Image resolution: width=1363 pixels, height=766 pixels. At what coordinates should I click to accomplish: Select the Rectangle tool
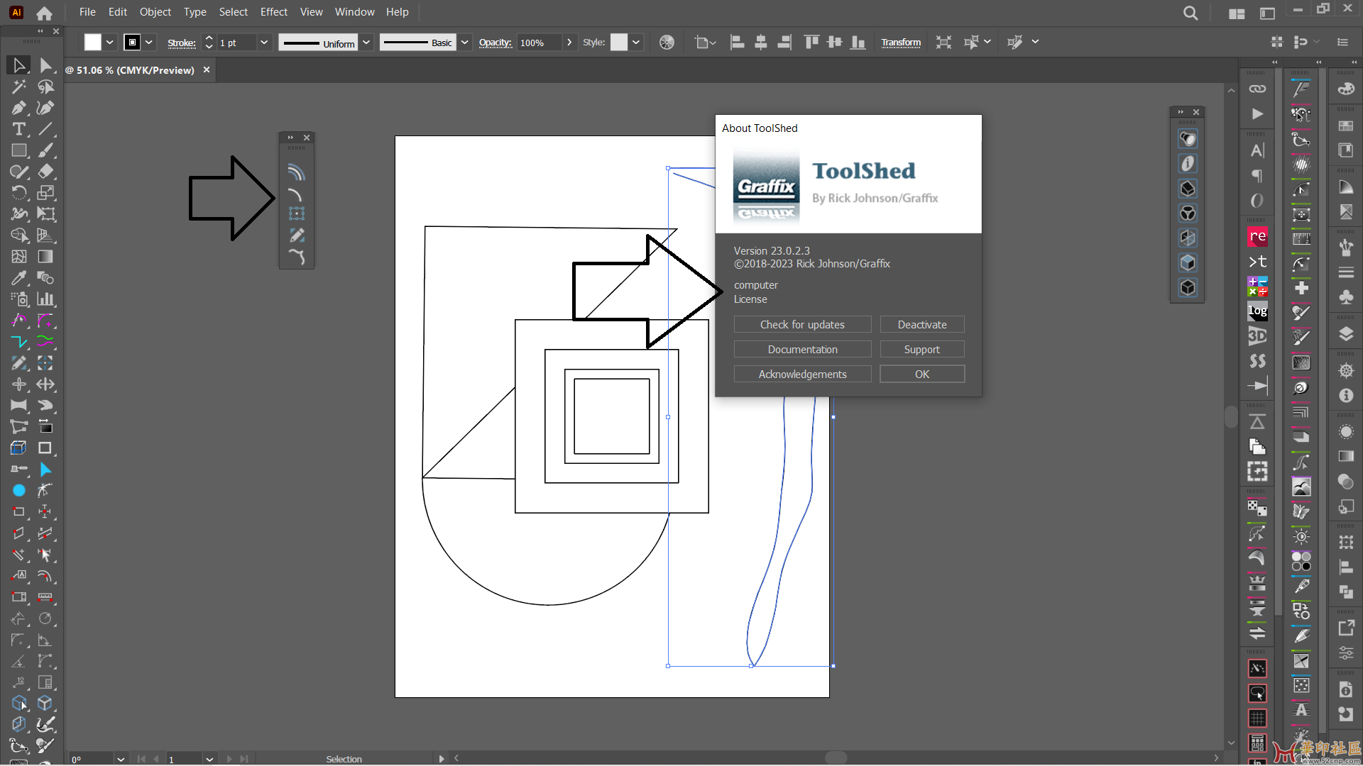19,150
